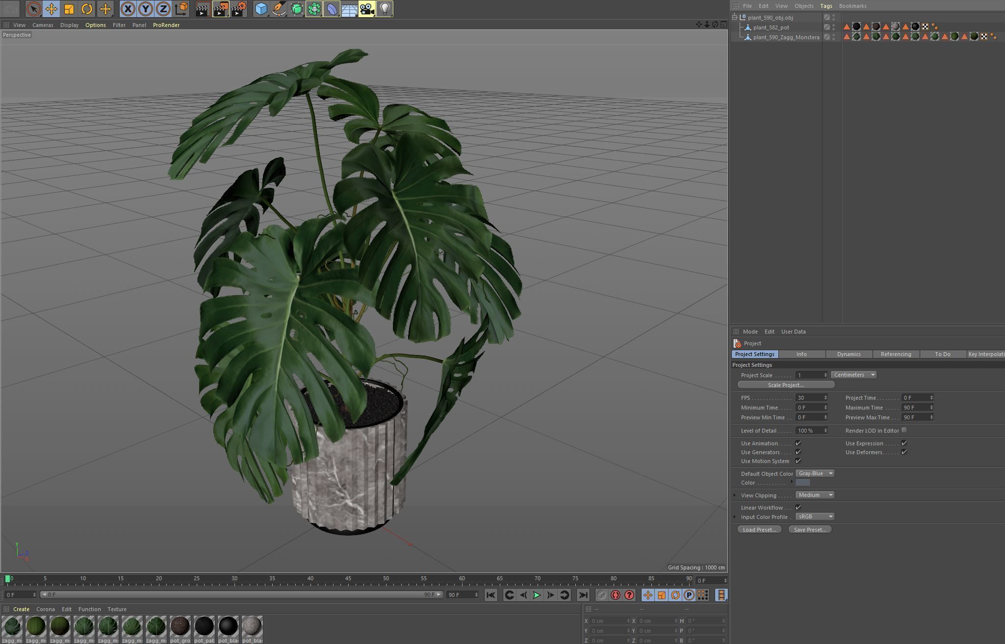
Task: Select the Rotate tool in toolbar
Action: click(87, 9)
